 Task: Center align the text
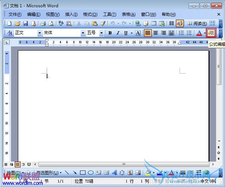point(156,33)
